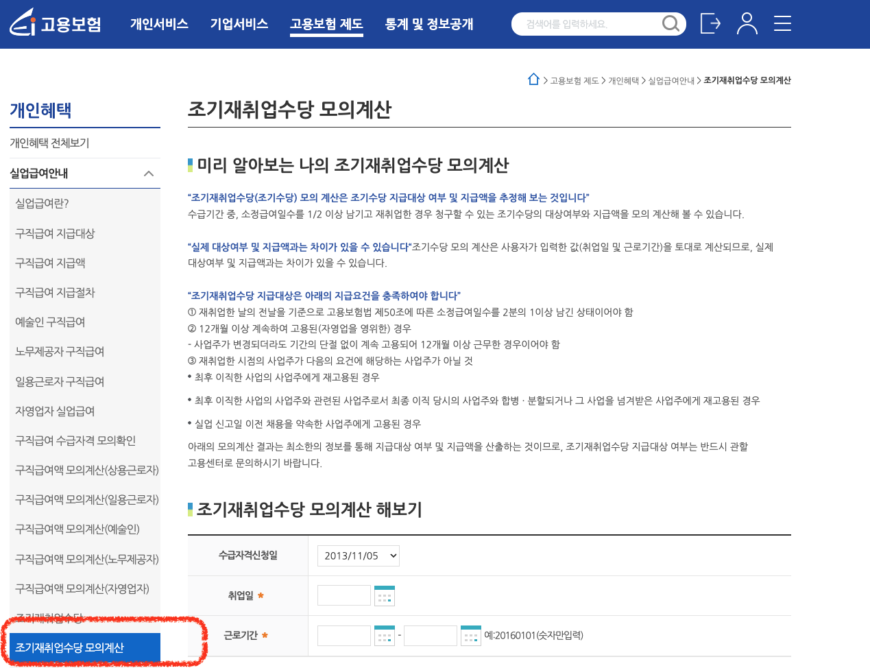The height and width of the screenshot is (668, 870).
Task: Click the 취업일 date input field
Action: click(343, 595)
